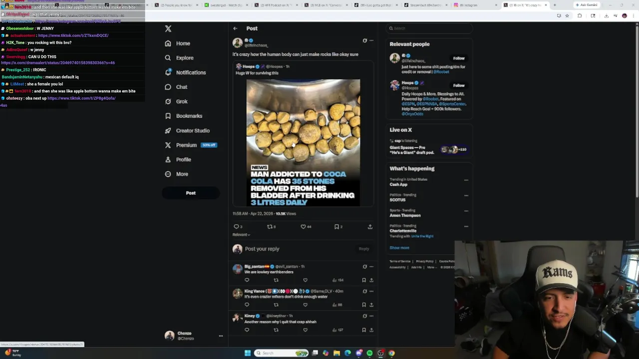The image size is (639, 359).
Task: Open the menu on Kiney's reply
Action: point(371,316)
